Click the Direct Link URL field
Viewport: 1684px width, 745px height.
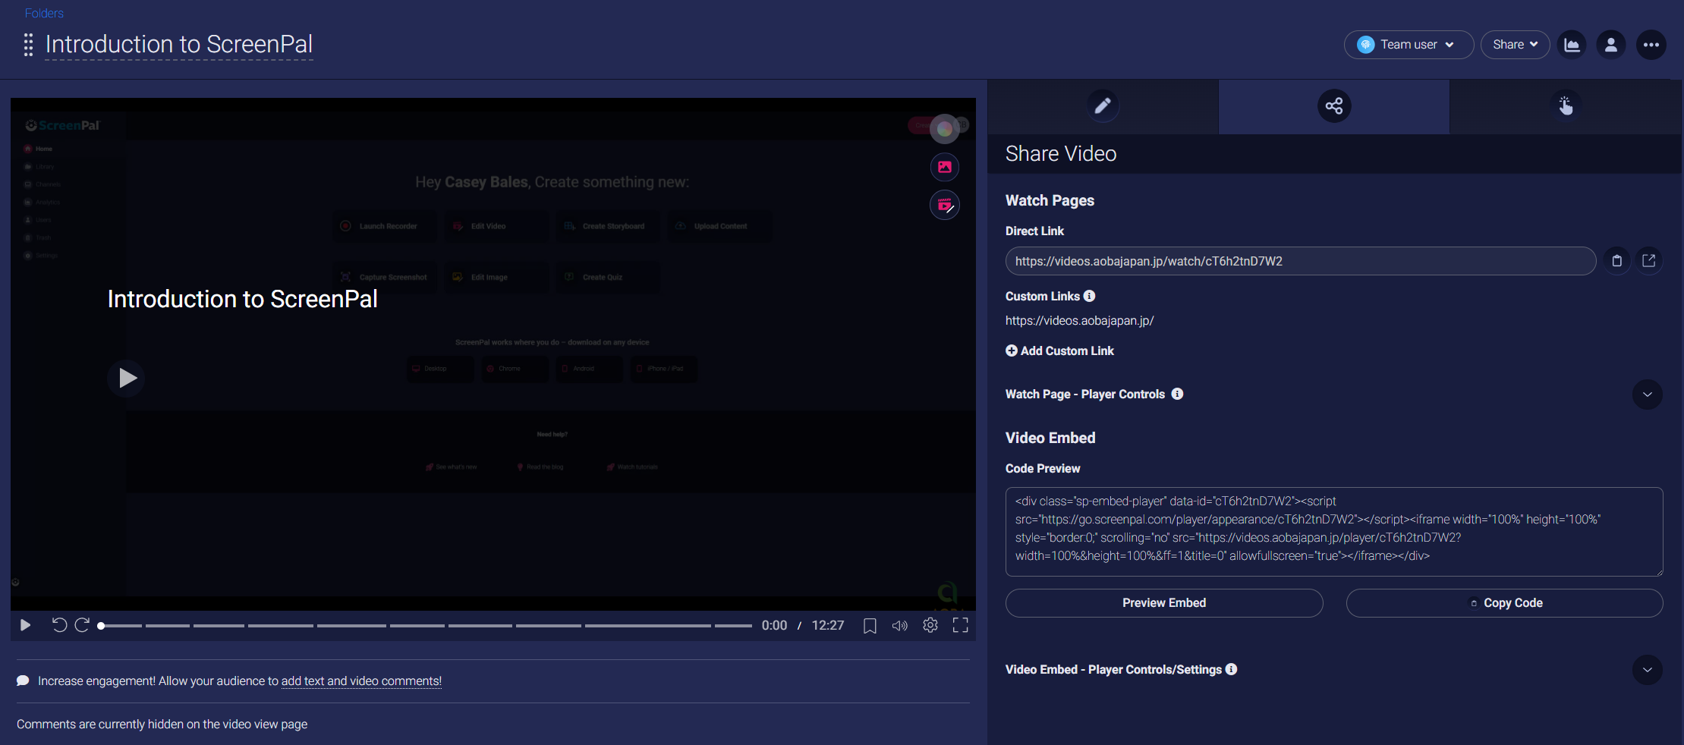pos(1299,261)
